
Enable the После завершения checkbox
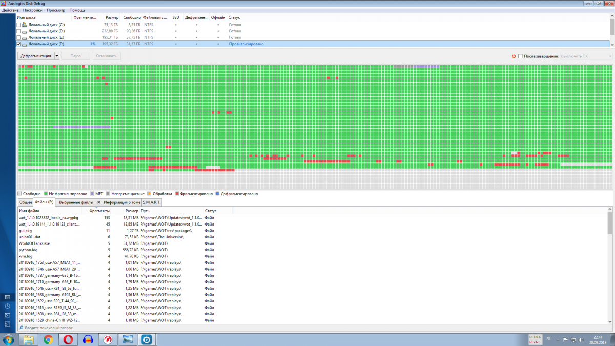(520, 56)
